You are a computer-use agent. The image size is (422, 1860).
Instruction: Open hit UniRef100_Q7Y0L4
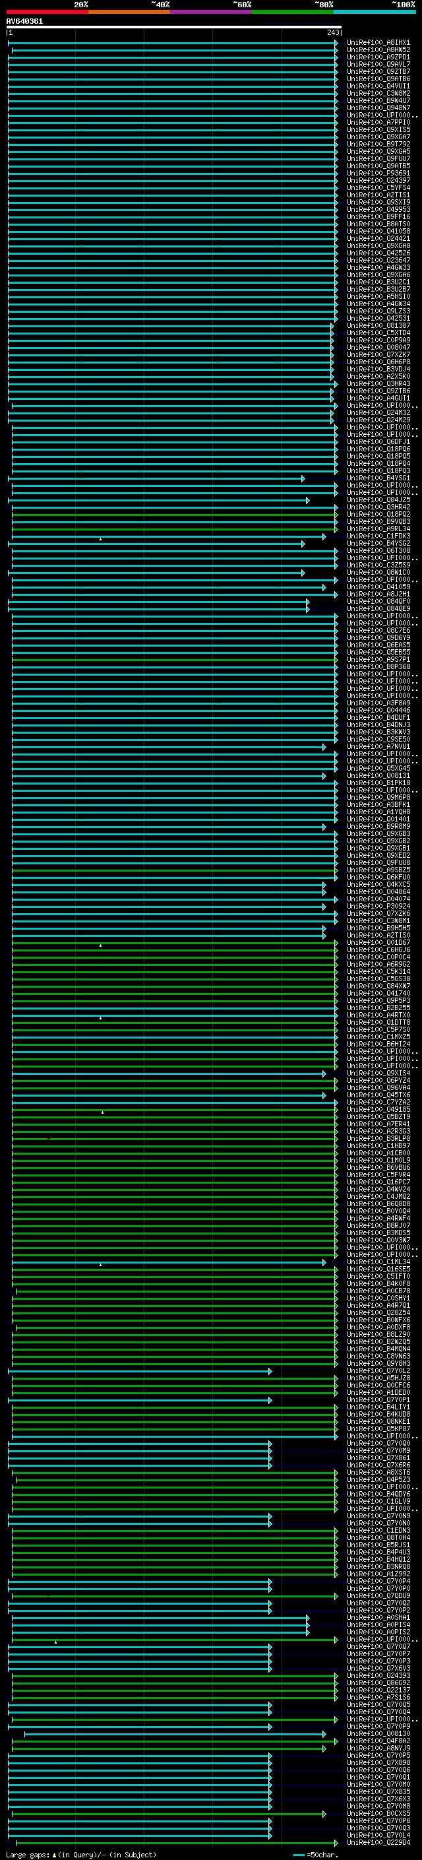tap(378, 1836)
